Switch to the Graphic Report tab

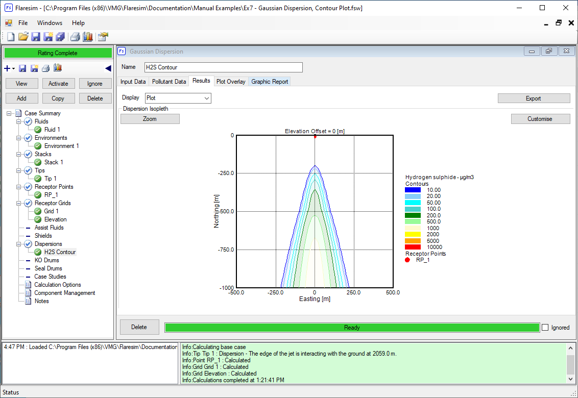pos(270,82)
